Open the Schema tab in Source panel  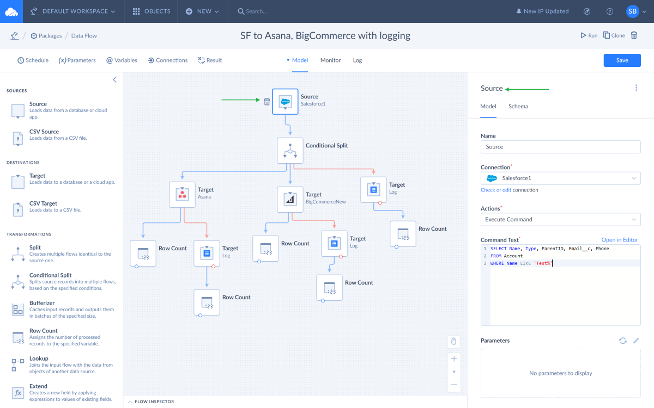pos(518,107)
